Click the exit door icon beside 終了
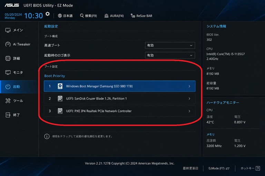 coord(8,115)
